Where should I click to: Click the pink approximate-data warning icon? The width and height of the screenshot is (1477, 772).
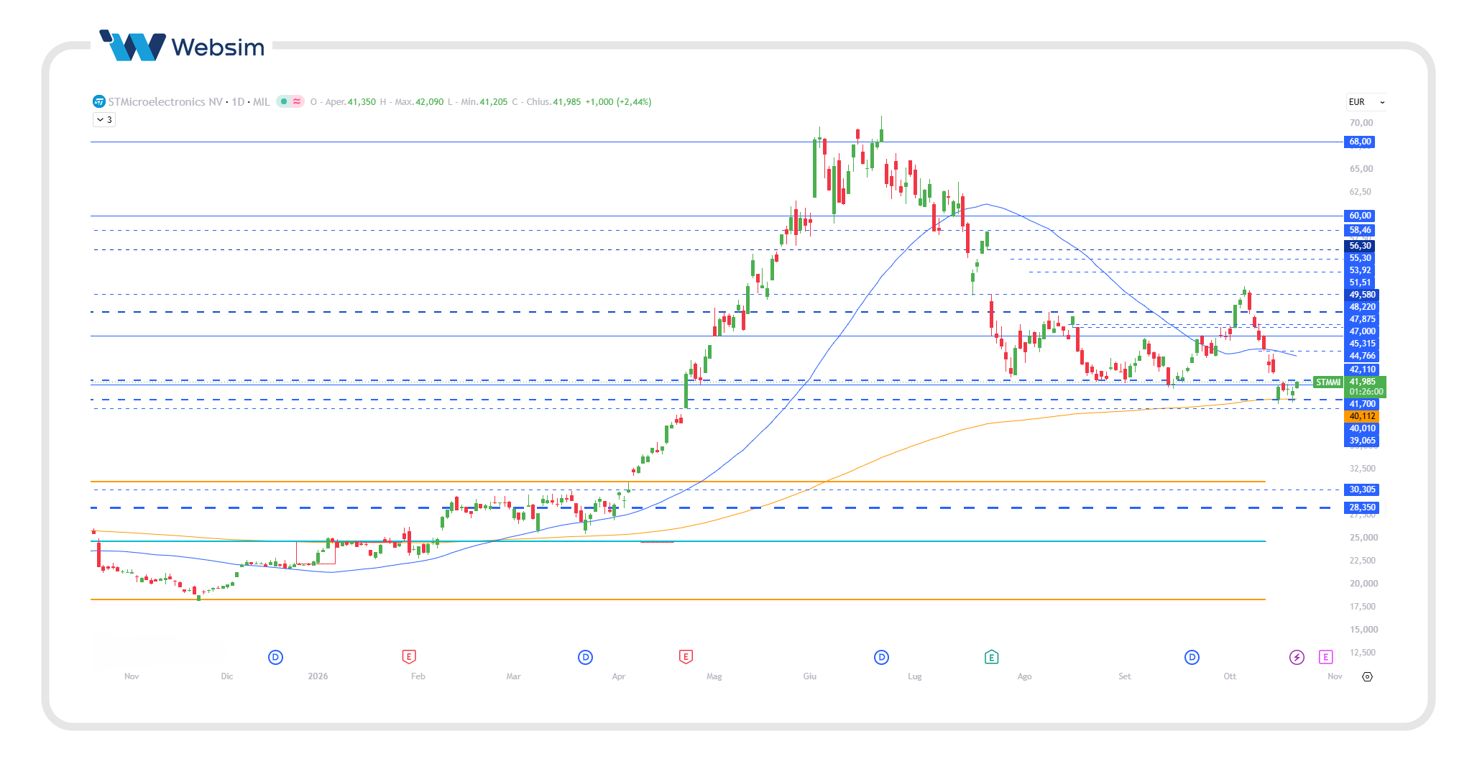click(297, 102)
